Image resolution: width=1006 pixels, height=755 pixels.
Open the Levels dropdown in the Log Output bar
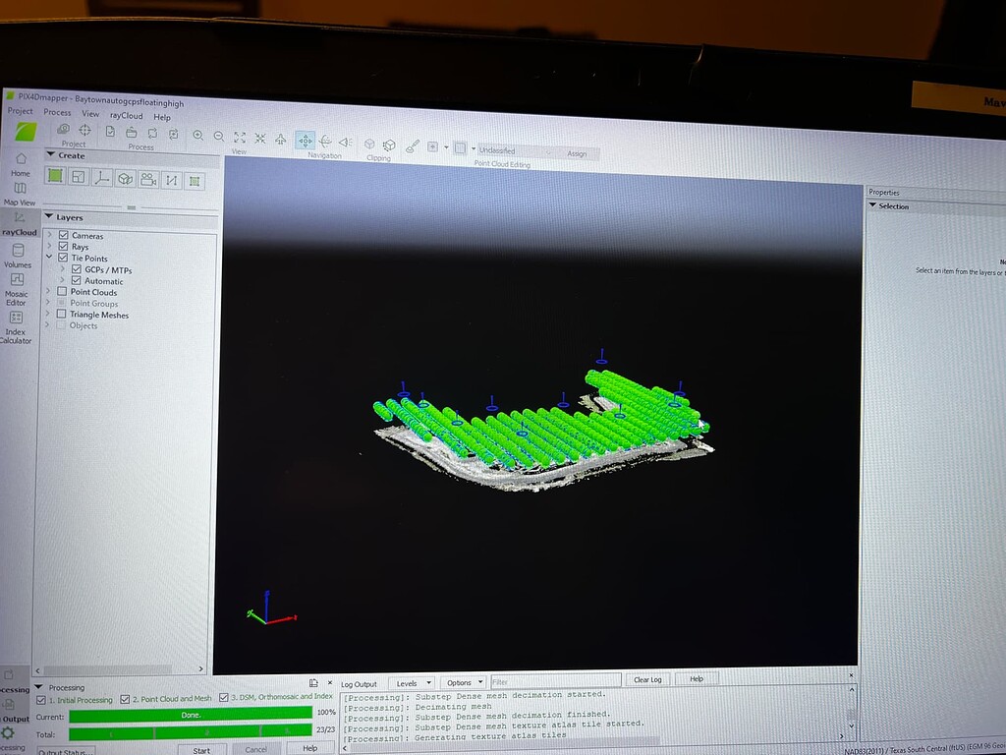pyautogui.click(x=412, y=683)
